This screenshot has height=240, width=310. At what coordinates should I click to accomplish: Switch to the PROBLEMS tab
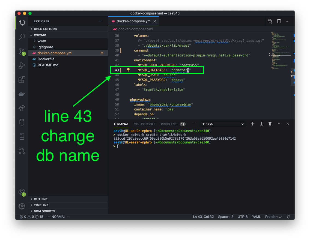click(173, 124)
